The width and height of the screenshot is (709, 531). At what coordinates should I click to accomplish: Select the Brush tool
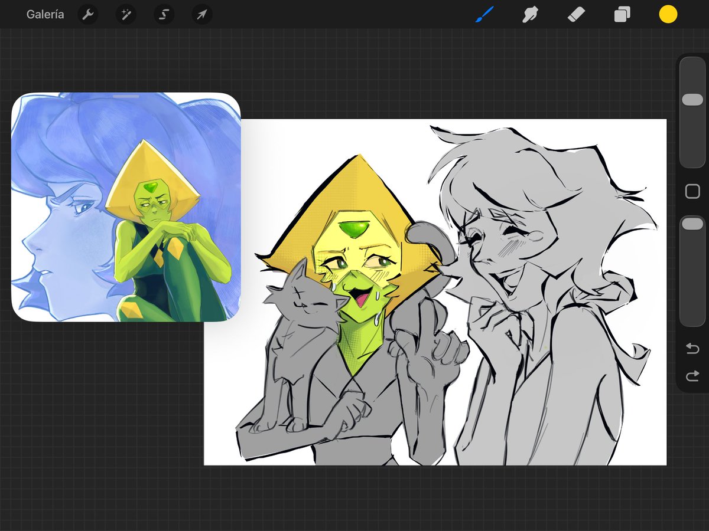[484, 14]
